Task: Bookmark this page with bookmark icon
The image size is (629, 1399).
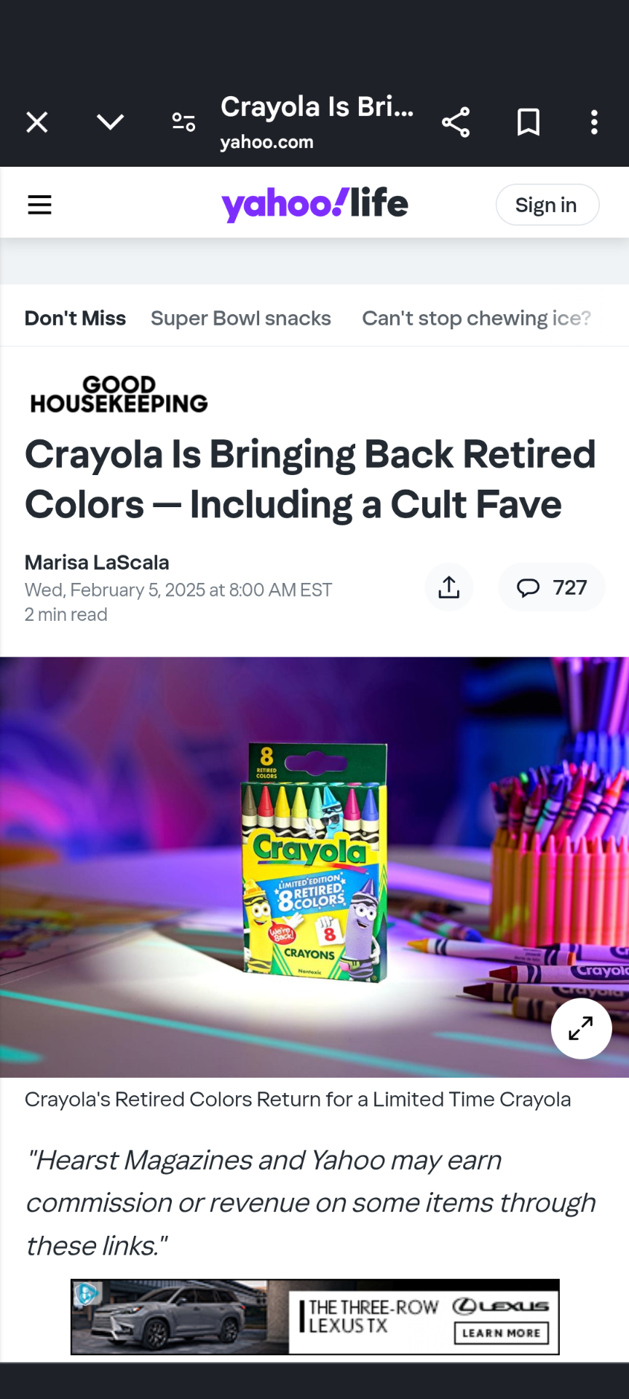Action: click(529, 122)
